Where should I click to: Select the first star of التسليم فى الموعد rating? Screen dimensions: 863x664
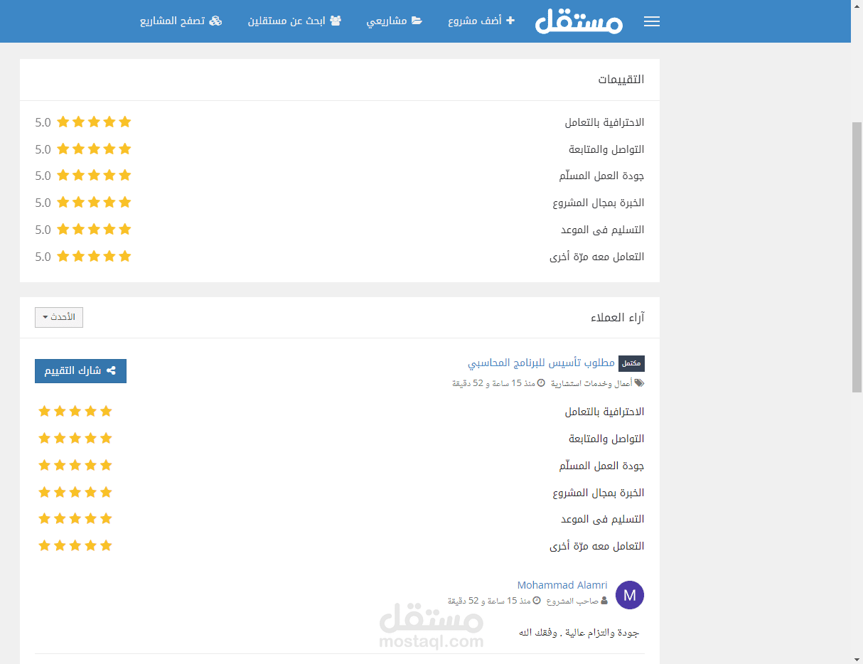click(43, 518)
